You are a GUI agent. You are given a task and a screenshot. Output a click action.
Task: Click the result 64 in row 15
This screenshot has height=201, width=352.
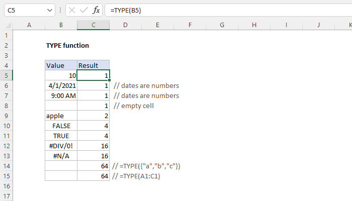tap(94, 176)
